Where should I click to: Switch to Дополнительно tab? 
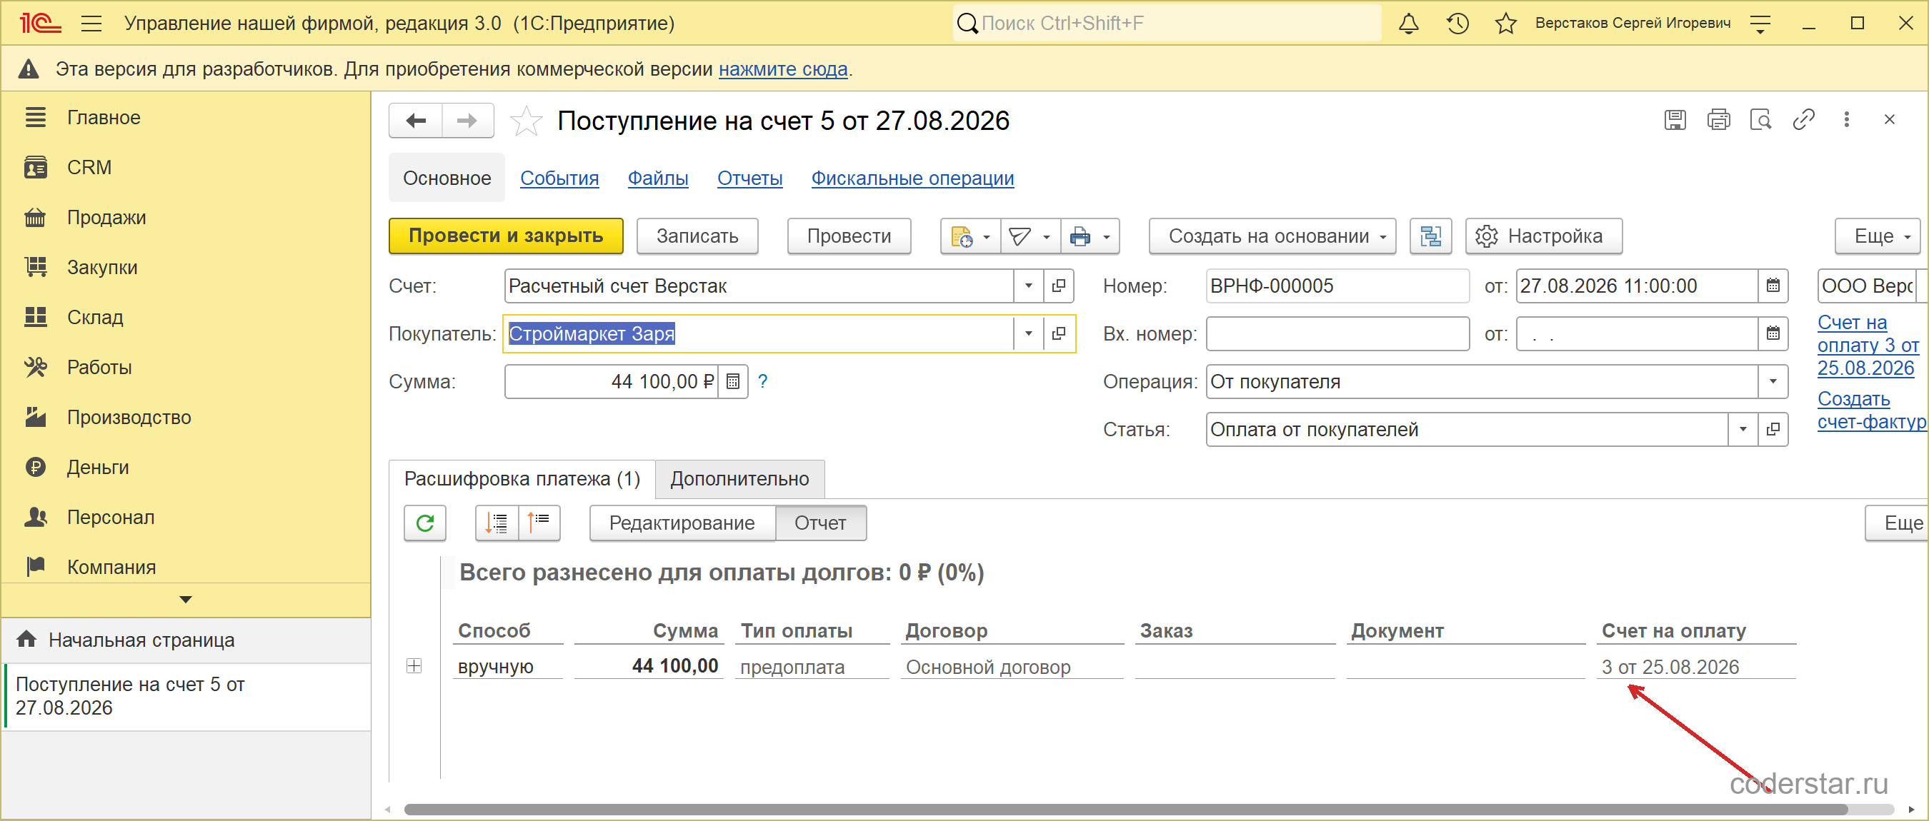[x=740, y=479]
